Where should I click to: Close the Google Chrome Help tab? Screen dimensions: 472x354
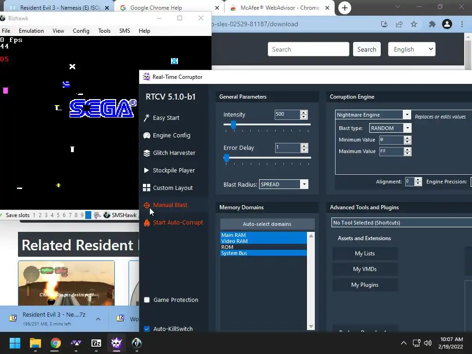(x=217, y=8)
